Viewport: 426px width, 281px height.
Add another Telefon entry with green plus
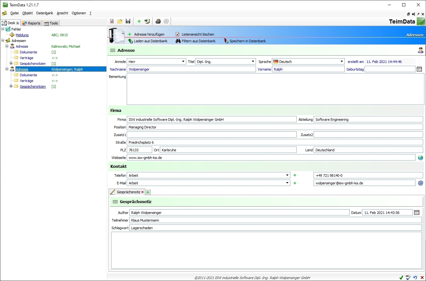click(295, 175)
